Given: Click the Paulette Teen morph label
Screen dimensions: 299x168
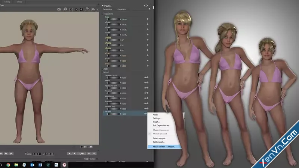Looking at the screenshot, I should tap(110, 106).
